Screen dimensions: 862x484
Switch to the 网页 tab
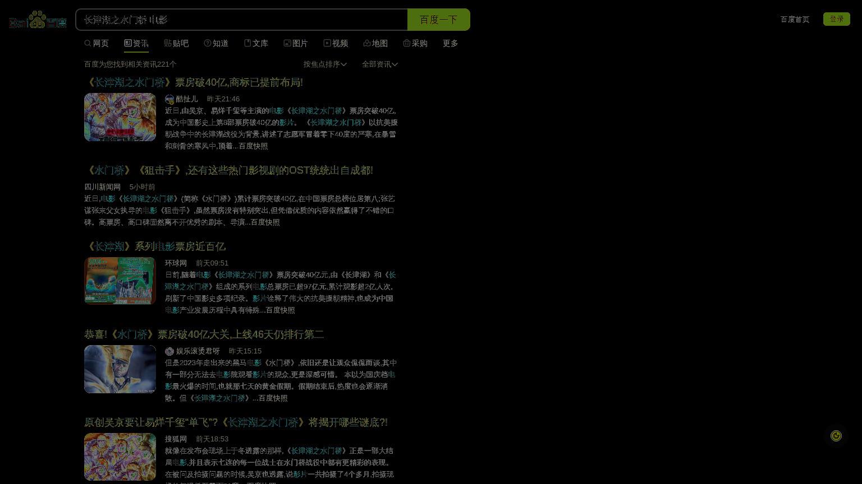point(97,43)
